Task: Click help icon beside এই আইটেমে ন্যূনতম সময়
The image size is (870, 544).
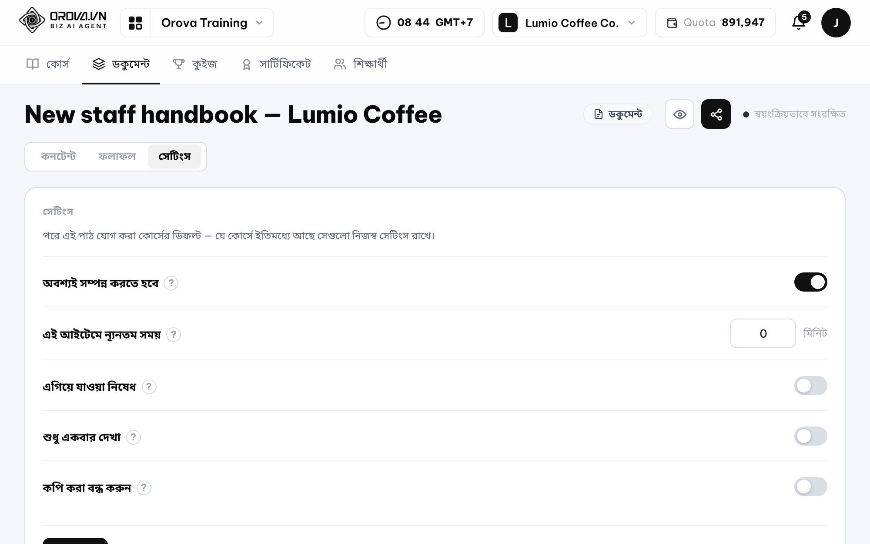Action: [174, 335]
